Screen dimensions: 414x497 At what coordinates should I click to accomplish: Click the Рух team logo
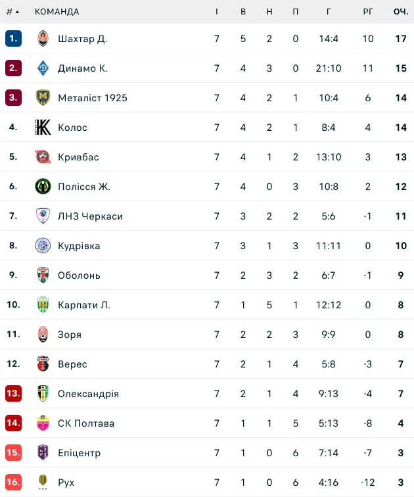point(43,483)
